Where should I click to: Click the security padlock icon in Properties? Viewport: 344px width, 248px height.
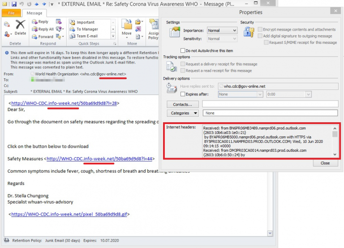pos(249,32)
